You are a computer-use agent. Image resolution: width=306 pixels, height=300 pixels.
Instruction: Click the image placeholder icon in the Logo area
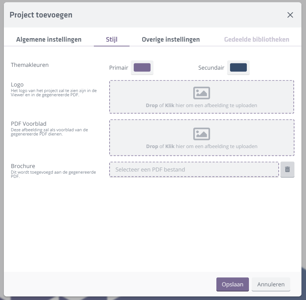click(202, 92)
